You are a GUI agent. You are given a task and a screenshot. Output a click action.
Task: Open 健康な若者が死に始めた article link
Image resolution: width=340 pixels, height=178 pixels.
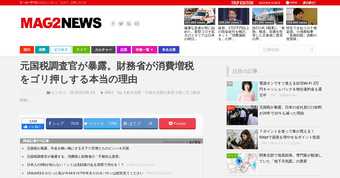(x=199, y=33)
